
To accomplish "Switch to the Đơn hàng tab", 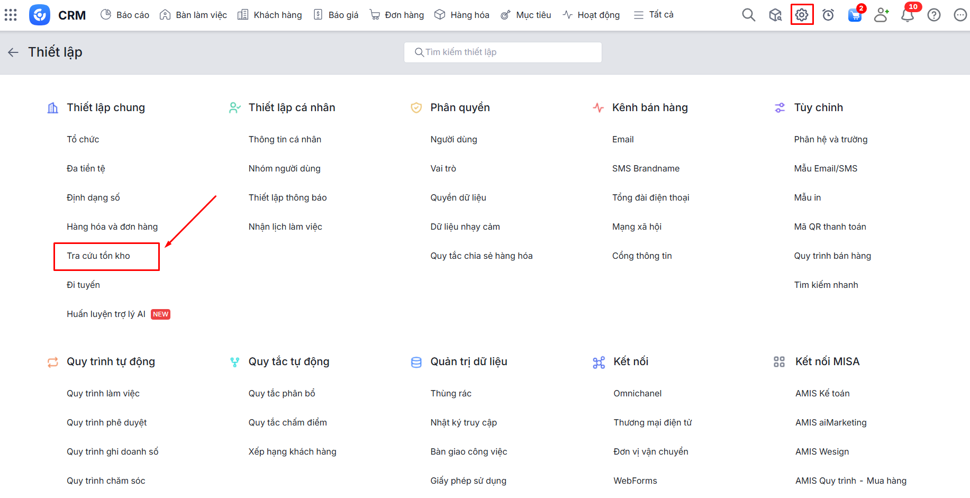I will pos(397,15).
